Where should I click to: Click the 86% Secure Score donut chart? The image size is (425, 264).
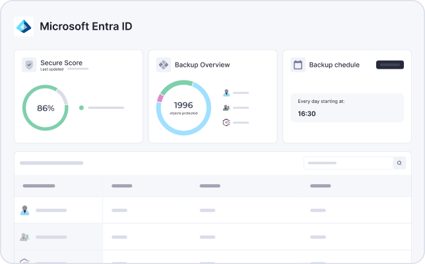[46, 108]
